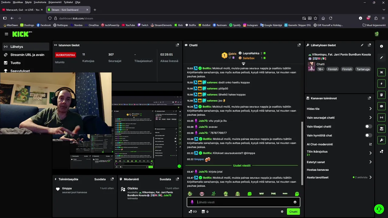
Task: Pop out the Istunnon tiedot panel
Action: (177, 45)
